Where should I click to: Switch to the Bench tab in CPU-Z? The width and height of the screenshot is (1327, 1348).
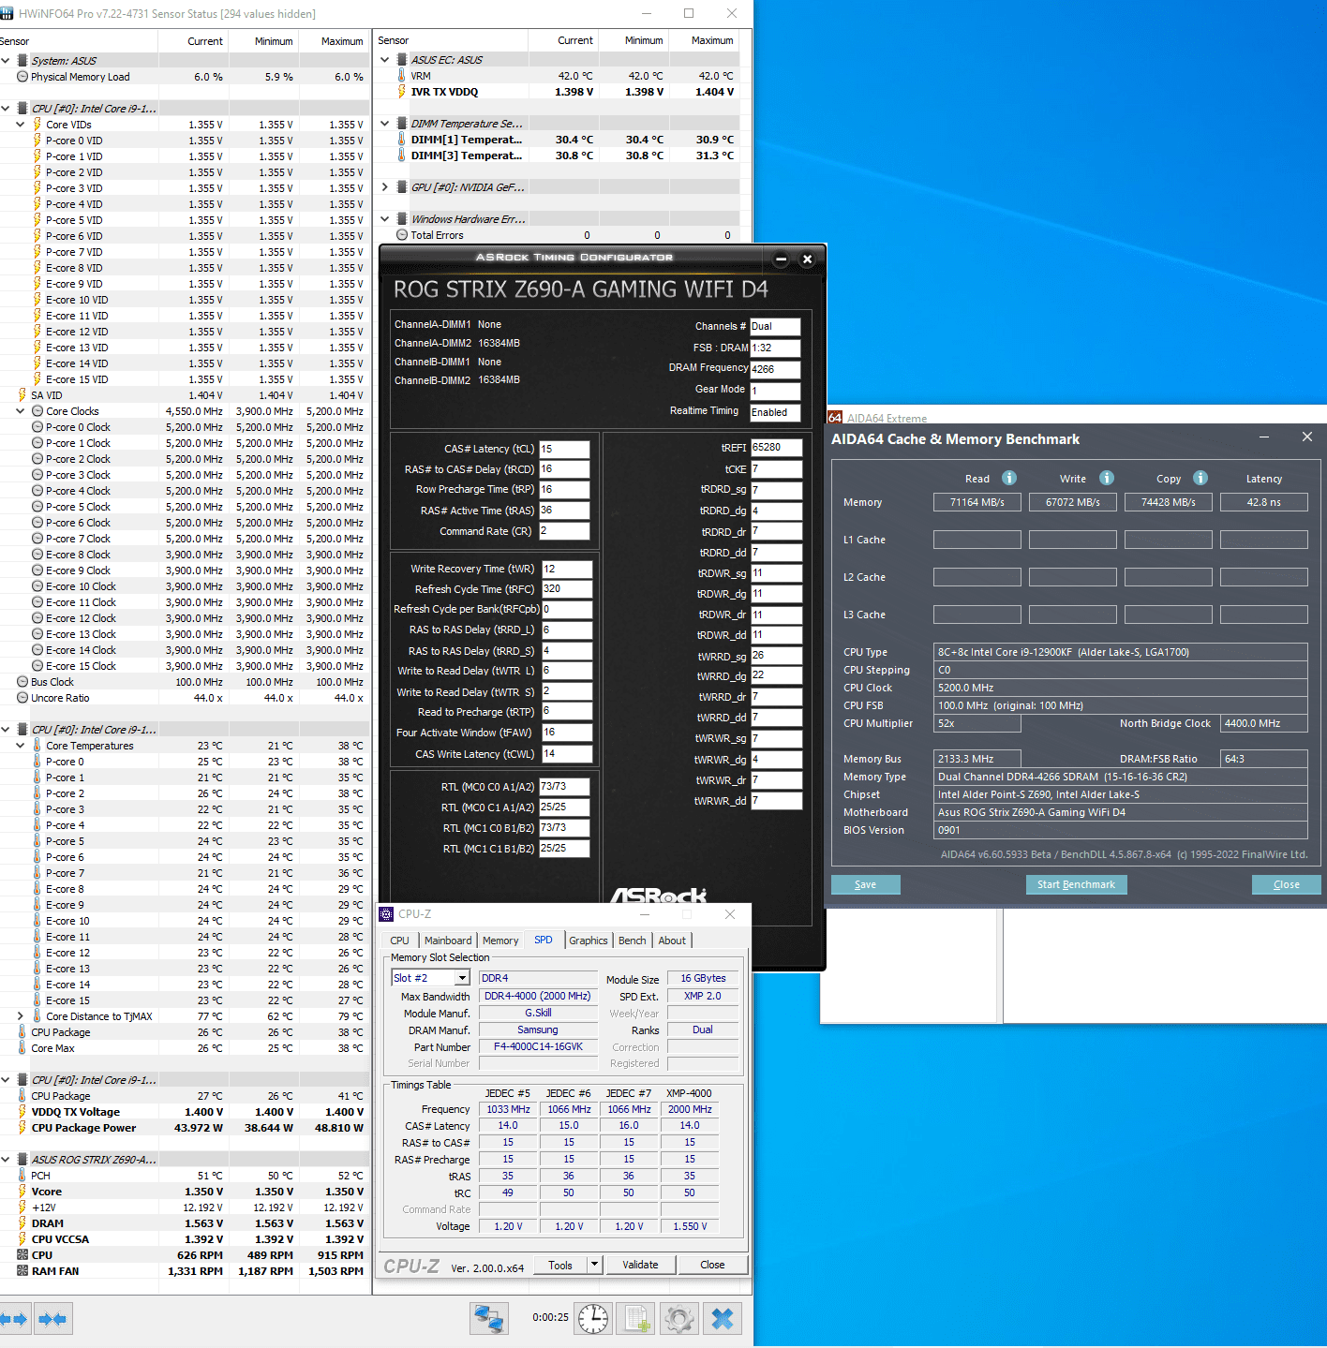pos(633,941)
